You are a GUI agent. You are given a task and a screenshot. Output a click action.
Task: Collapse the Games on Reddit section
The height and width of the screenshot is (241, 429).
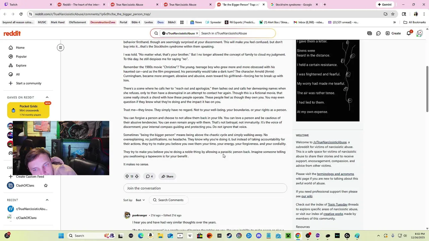click(47, 97)
